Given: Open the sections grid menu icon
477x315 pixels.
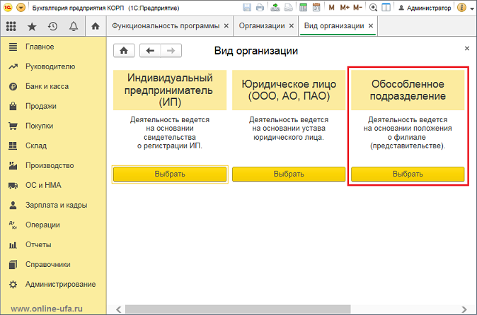Looking at the screenshot, I should click(x=11, y=26).
